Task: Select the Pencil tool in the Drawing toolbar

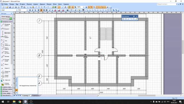Action: point(137,19)
